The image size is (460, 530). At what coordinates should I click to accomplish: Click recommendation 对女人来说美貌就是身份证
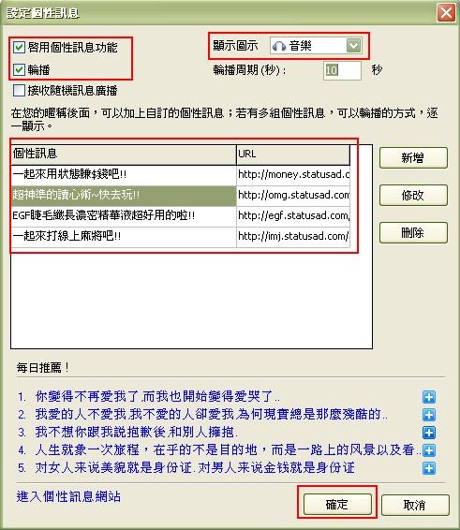[195, 468]
